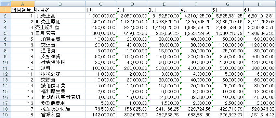Select row 19 header
The width and height of the screenshot is (276, 118).
coord(5,115)
